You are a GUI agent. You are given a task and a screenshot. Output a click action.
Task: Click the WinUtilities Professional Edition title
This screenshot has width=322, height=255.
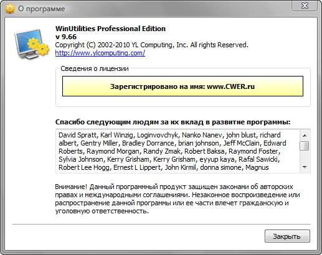(110, 29)
